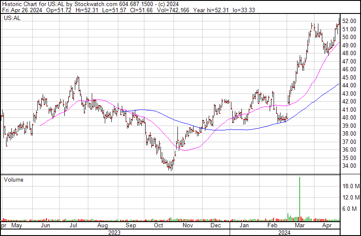Image resolution: width=361 pixels, height=236 pixels.
Task: Click the July price peak near 45
Action: click(78, 77)
